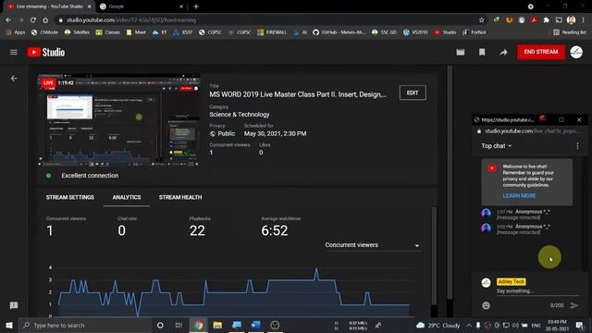Reload the page with the refresh icon
Viewport: 592px width, 333px height.
[x=33, y=19]
